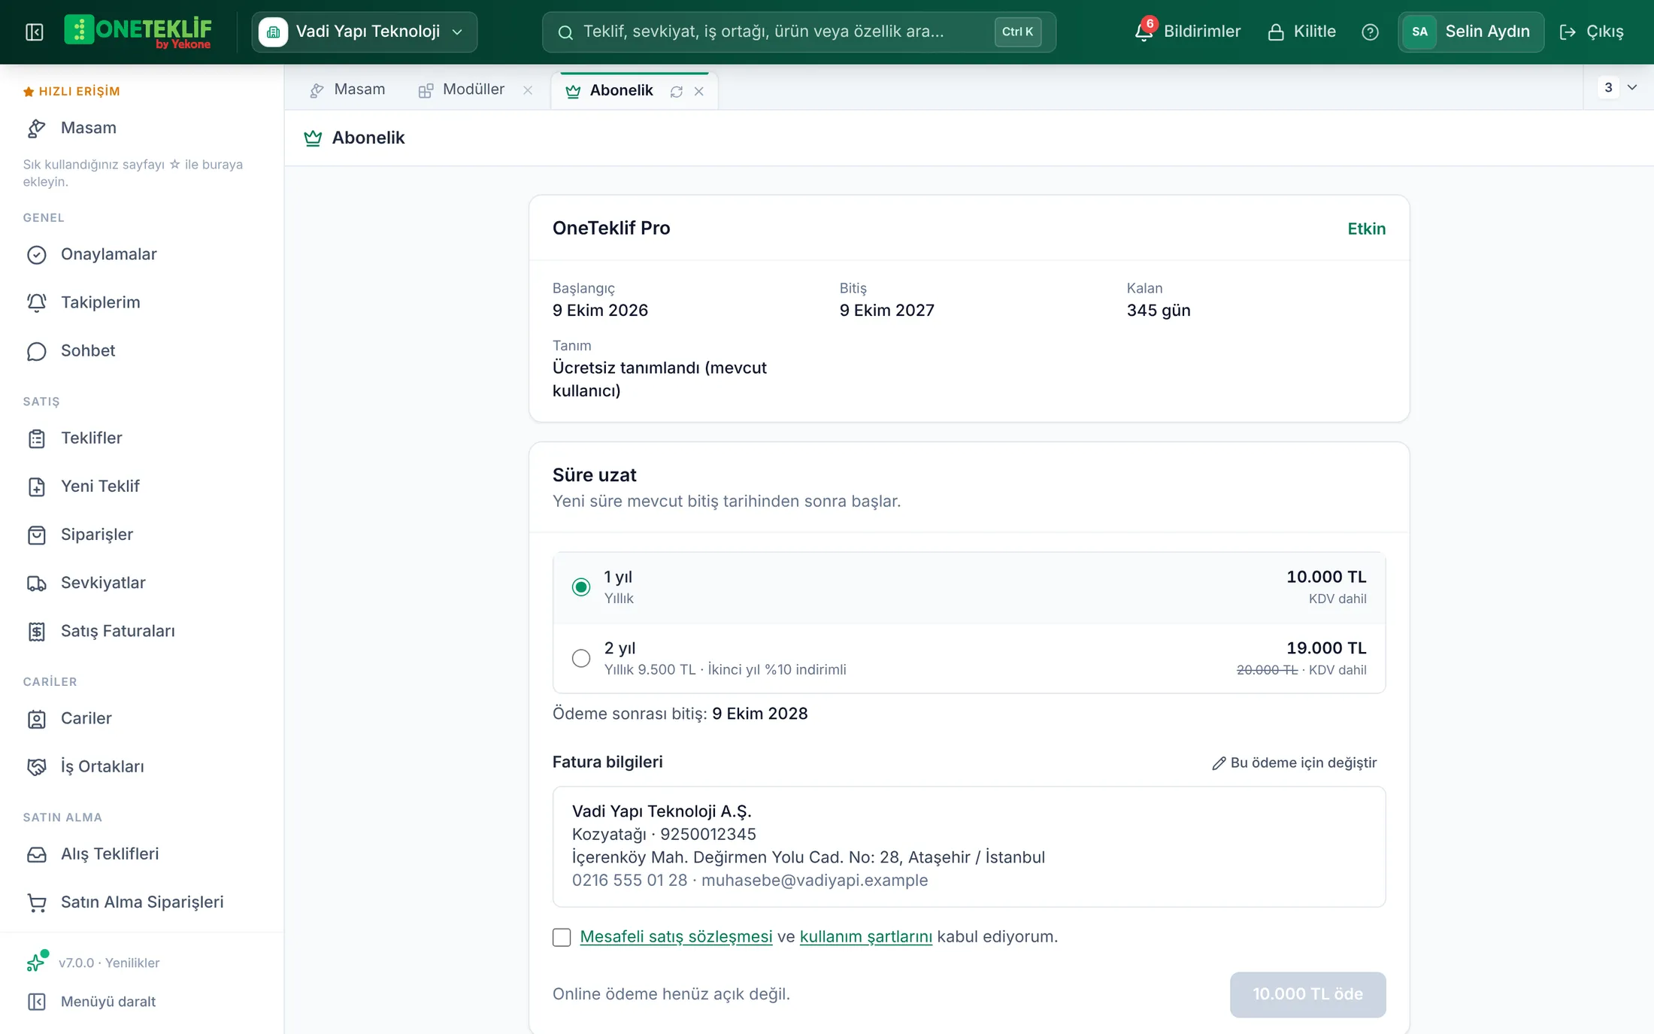
Task: Open Satış Faturaları in sidebar
Action: point(142,631)
